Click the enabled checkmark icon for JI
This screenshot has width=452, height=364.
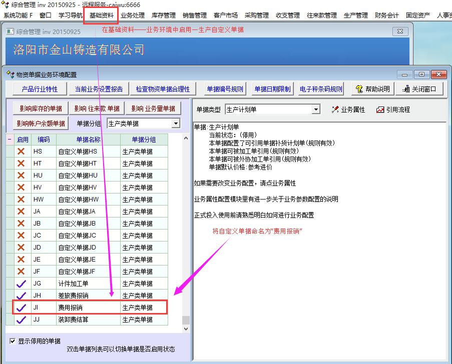click(21, 307)
